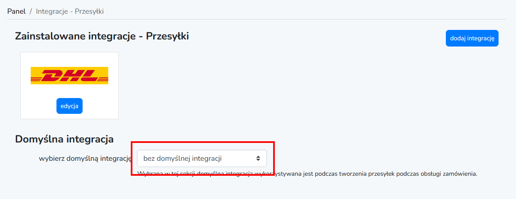Return to the main Panel page
516x199 pixels.
[x=16, y=11]
